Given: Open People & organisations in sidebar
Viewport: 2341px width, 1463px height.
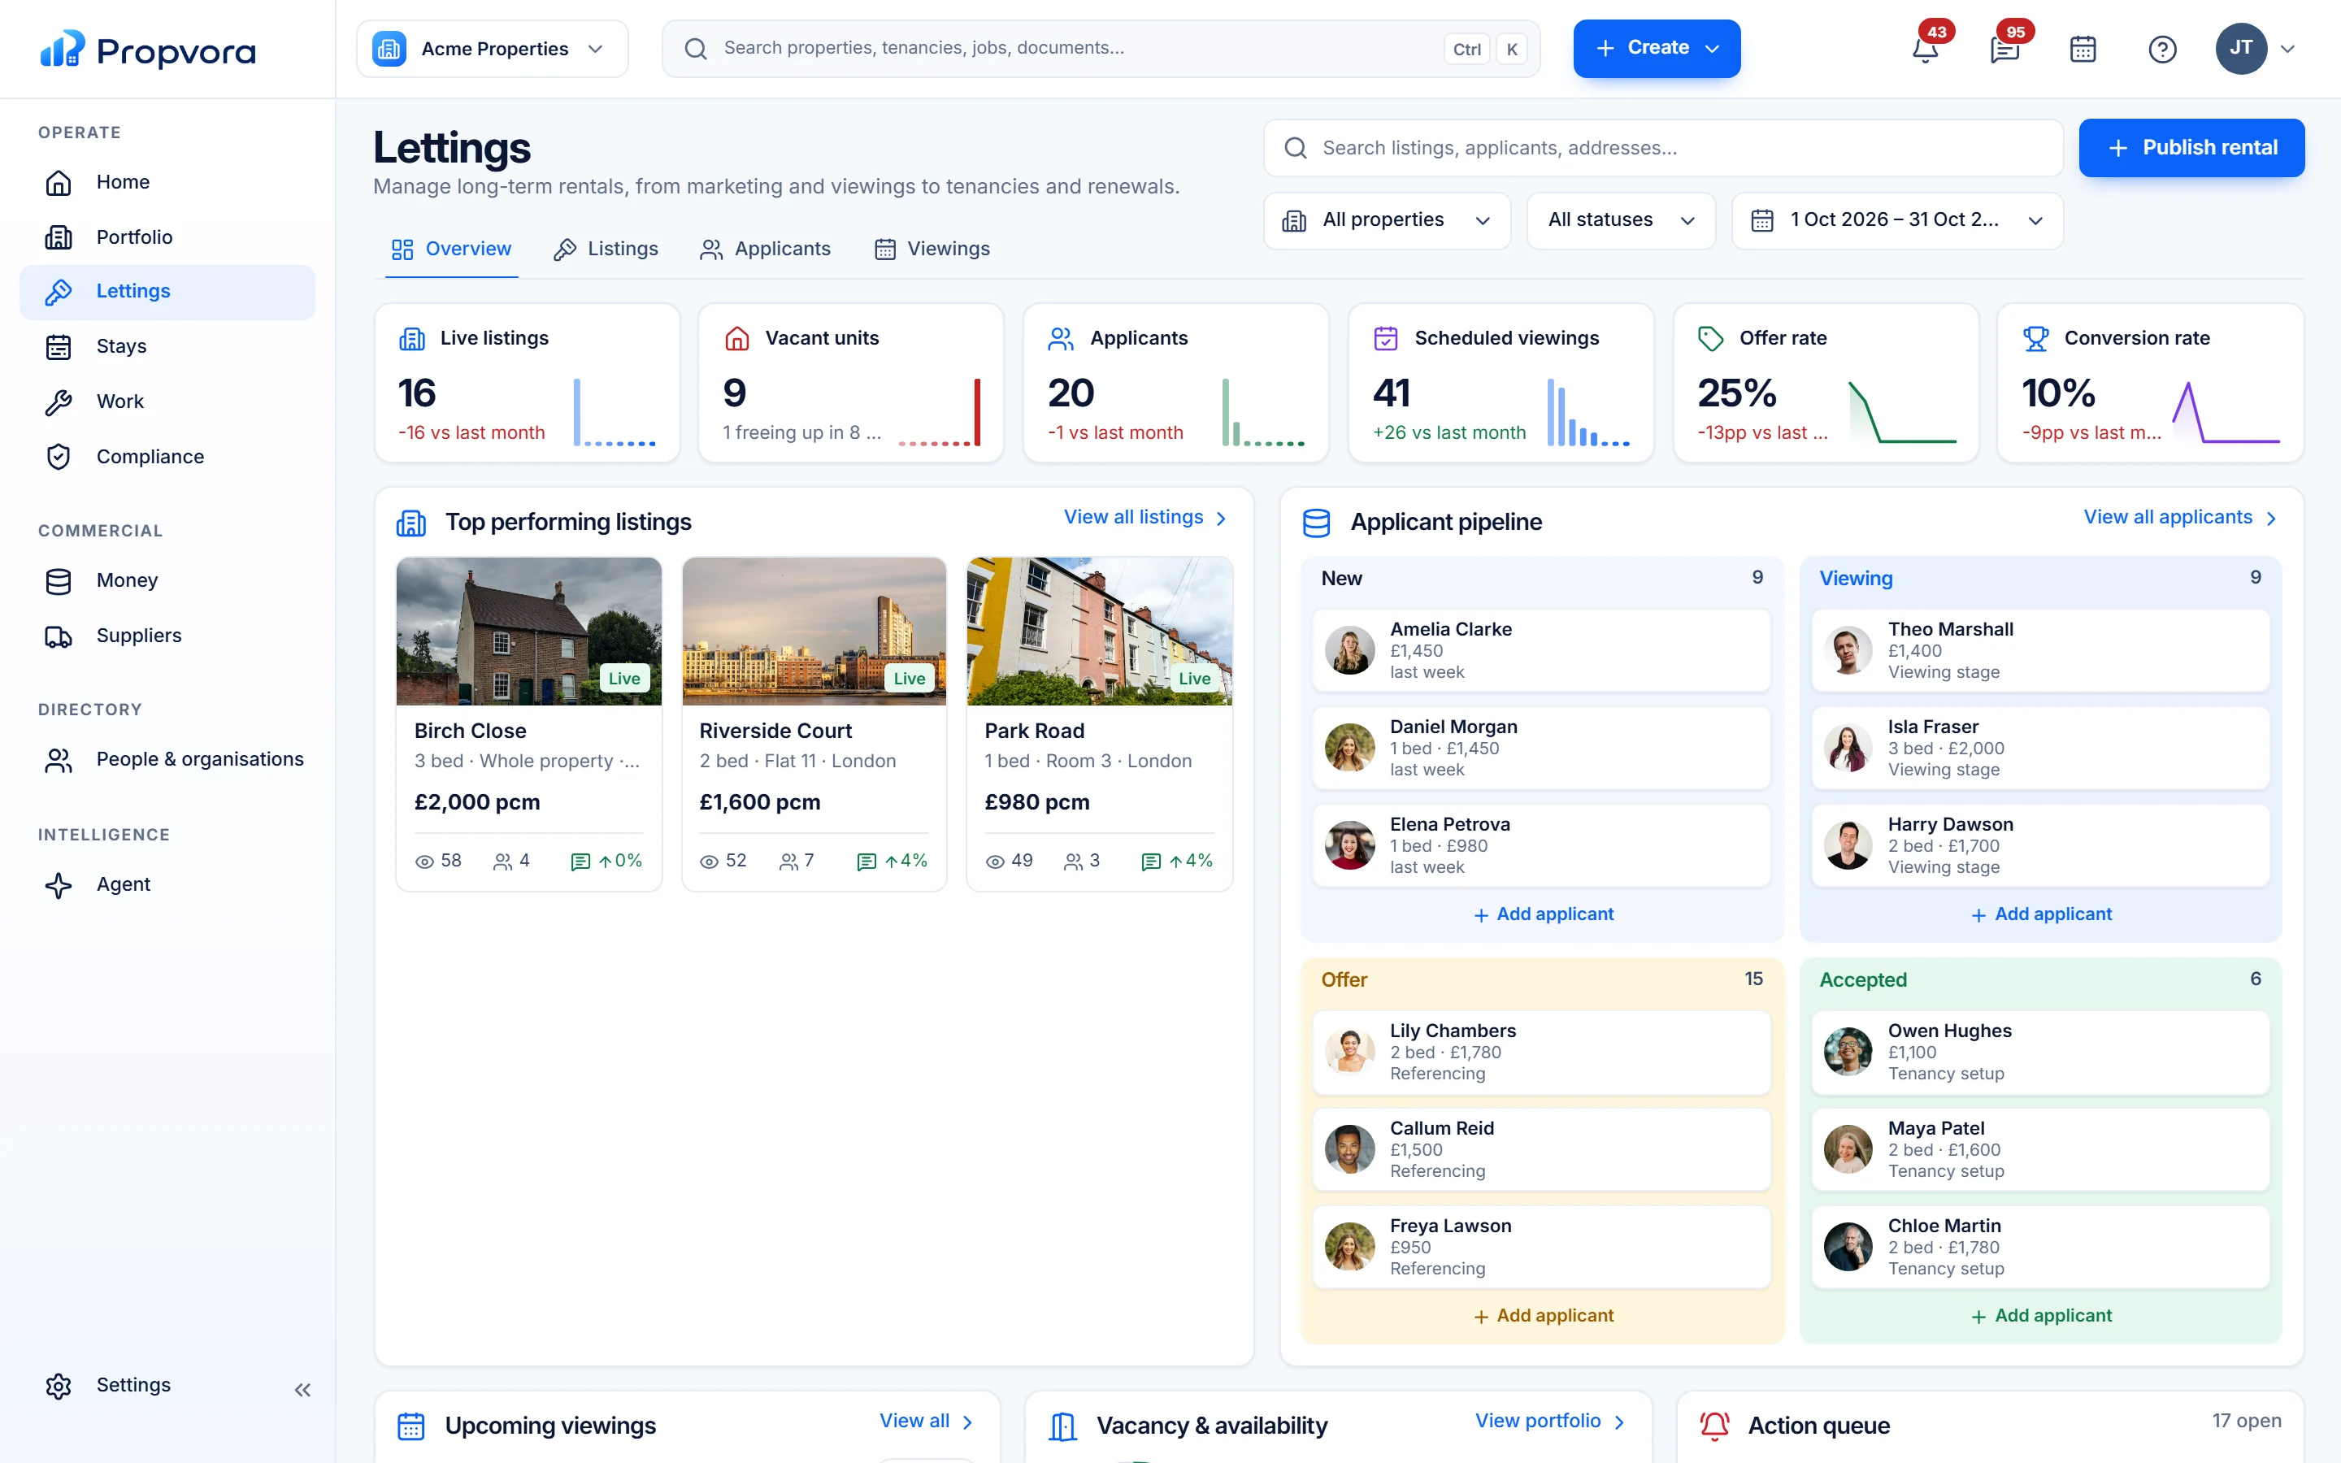Looking at the screenshot, I should tap(167, 760).
